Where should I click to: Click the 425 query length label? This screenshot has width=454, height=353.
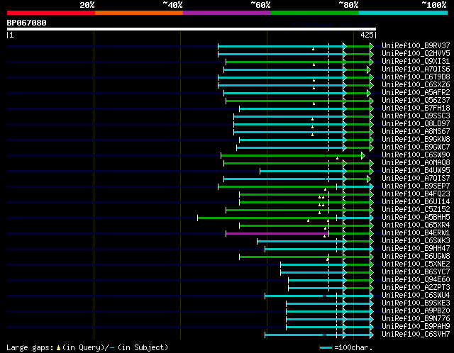coord(367,35)
